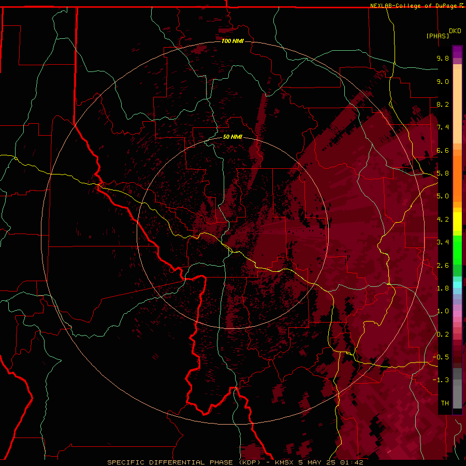Select the 5.0 scale value
466x466 pixels.
point(443,196)
